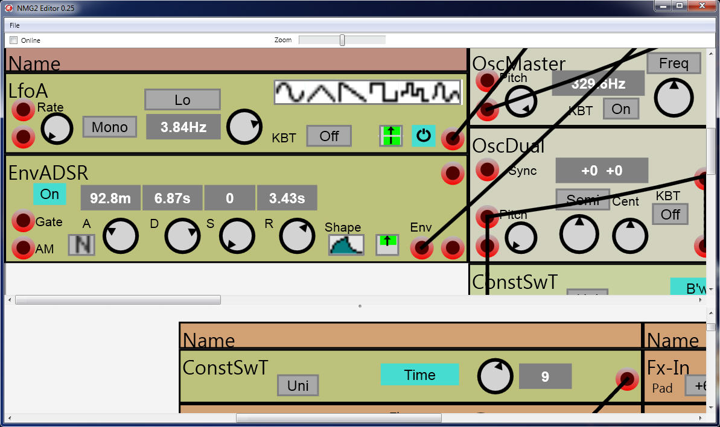Click the EnvADSR Shape curve icon

[346, 244]
